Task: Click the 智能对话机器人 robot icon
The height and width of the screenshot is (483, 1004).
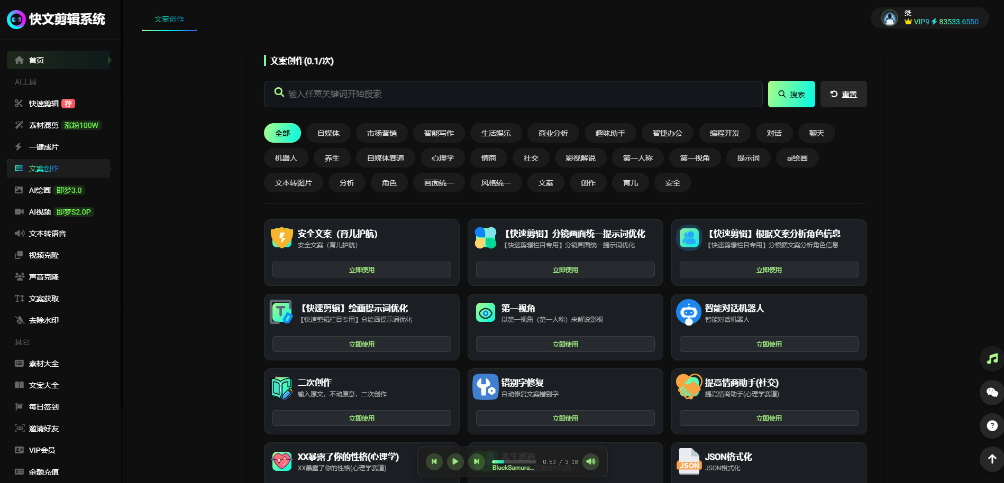Action: click(x=689, y=312)
